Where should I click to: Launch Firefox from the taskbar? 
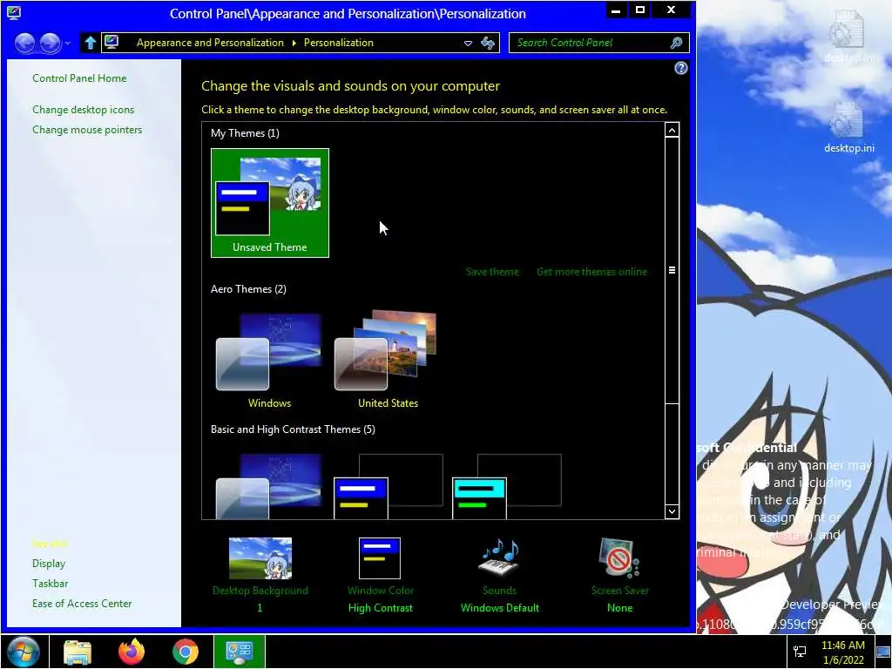click(x=132, y=652)
